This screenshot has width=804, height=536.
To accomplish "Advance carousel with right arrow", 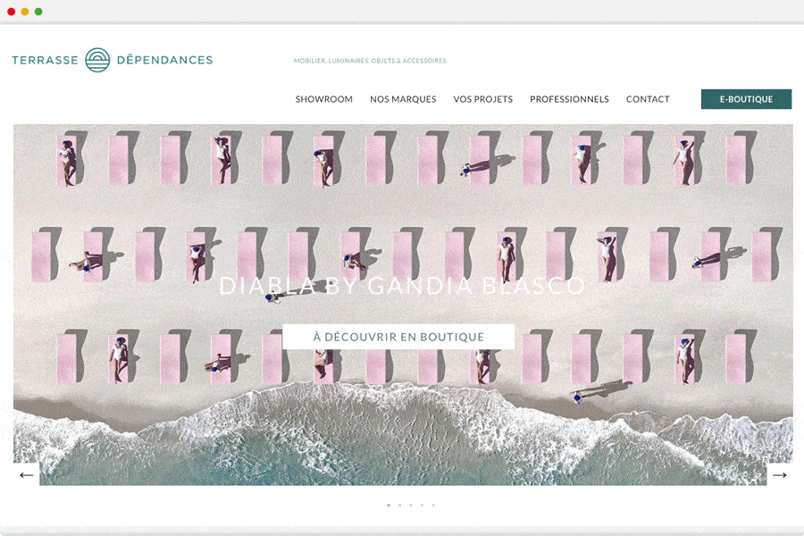I will [x=779, y=475].
